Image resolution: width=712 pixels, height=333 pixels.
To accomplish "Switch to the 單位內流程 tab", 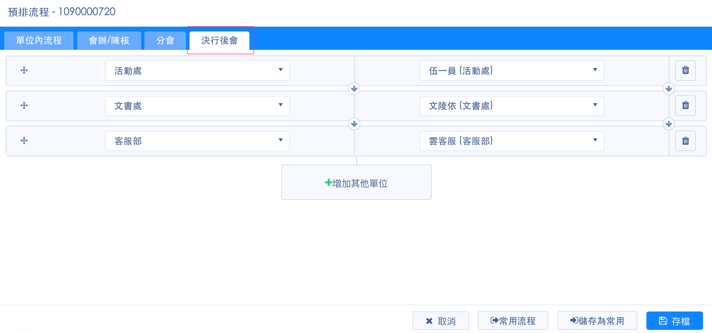I will point(39,41).
